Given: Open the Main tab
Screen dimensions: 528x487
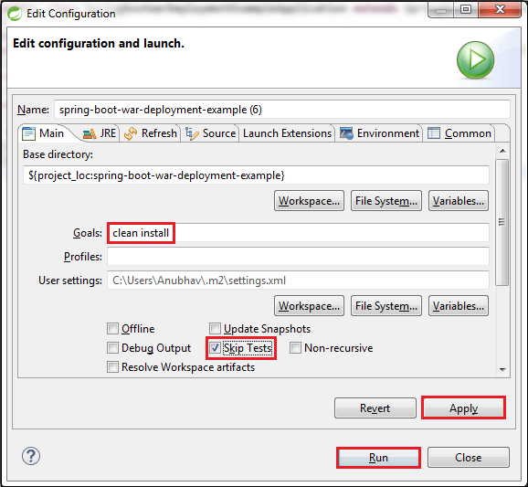Looking at the screenshot, I should click(43, 133).
